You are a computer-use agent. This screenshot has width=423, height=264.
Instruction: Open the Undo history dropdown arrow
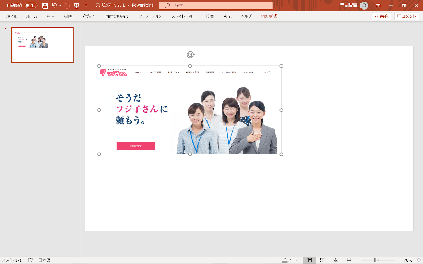[60, 6]
